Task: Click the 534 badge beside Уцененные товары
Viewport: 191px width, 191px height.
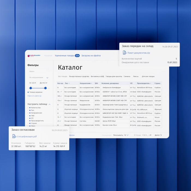Action: [x=77, y=56]
